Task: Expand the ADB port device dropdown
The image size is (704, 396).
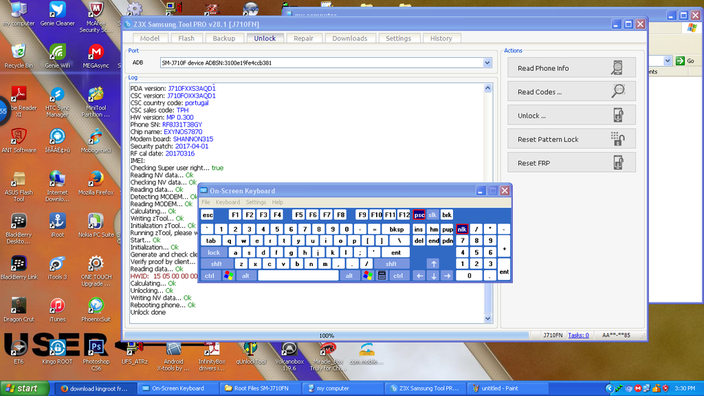Action: click(487, 63)
